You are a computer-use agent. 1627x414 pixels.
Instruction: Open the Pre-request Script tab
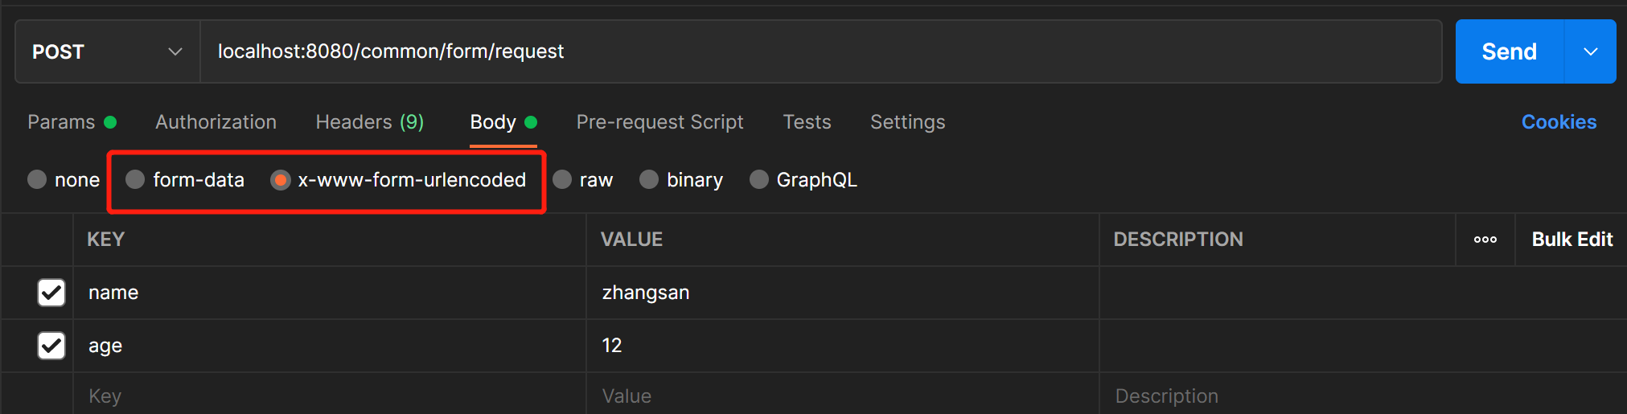point(659,122)
